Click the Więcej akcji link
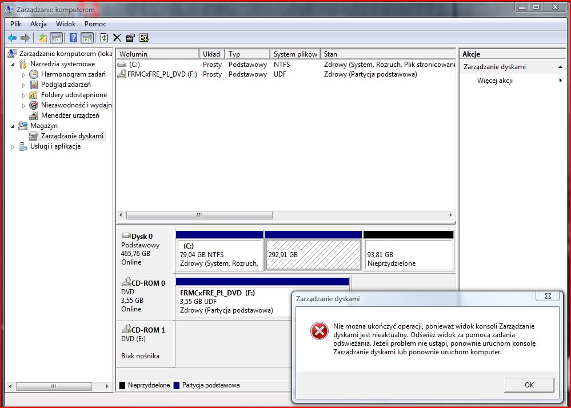 click(494, 81)
